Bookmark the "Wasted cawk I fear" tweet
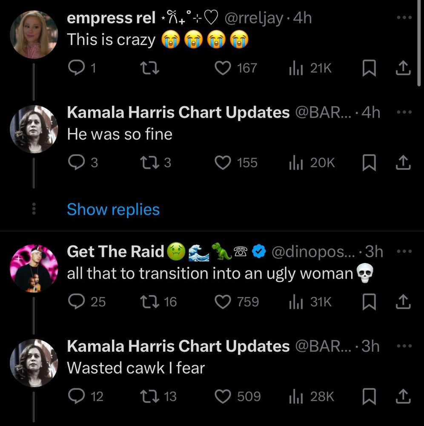This screenshot has width=424, height=426. (x=370, y=396)
